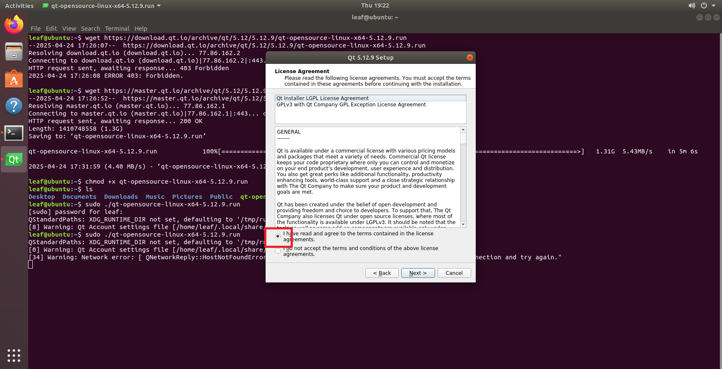Cancel the Qt installation
This screenshot has width=722, height=369.
point(454,273)
